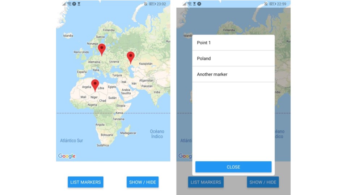
Task: Click Google logo on left map
Action: point(67,156)
